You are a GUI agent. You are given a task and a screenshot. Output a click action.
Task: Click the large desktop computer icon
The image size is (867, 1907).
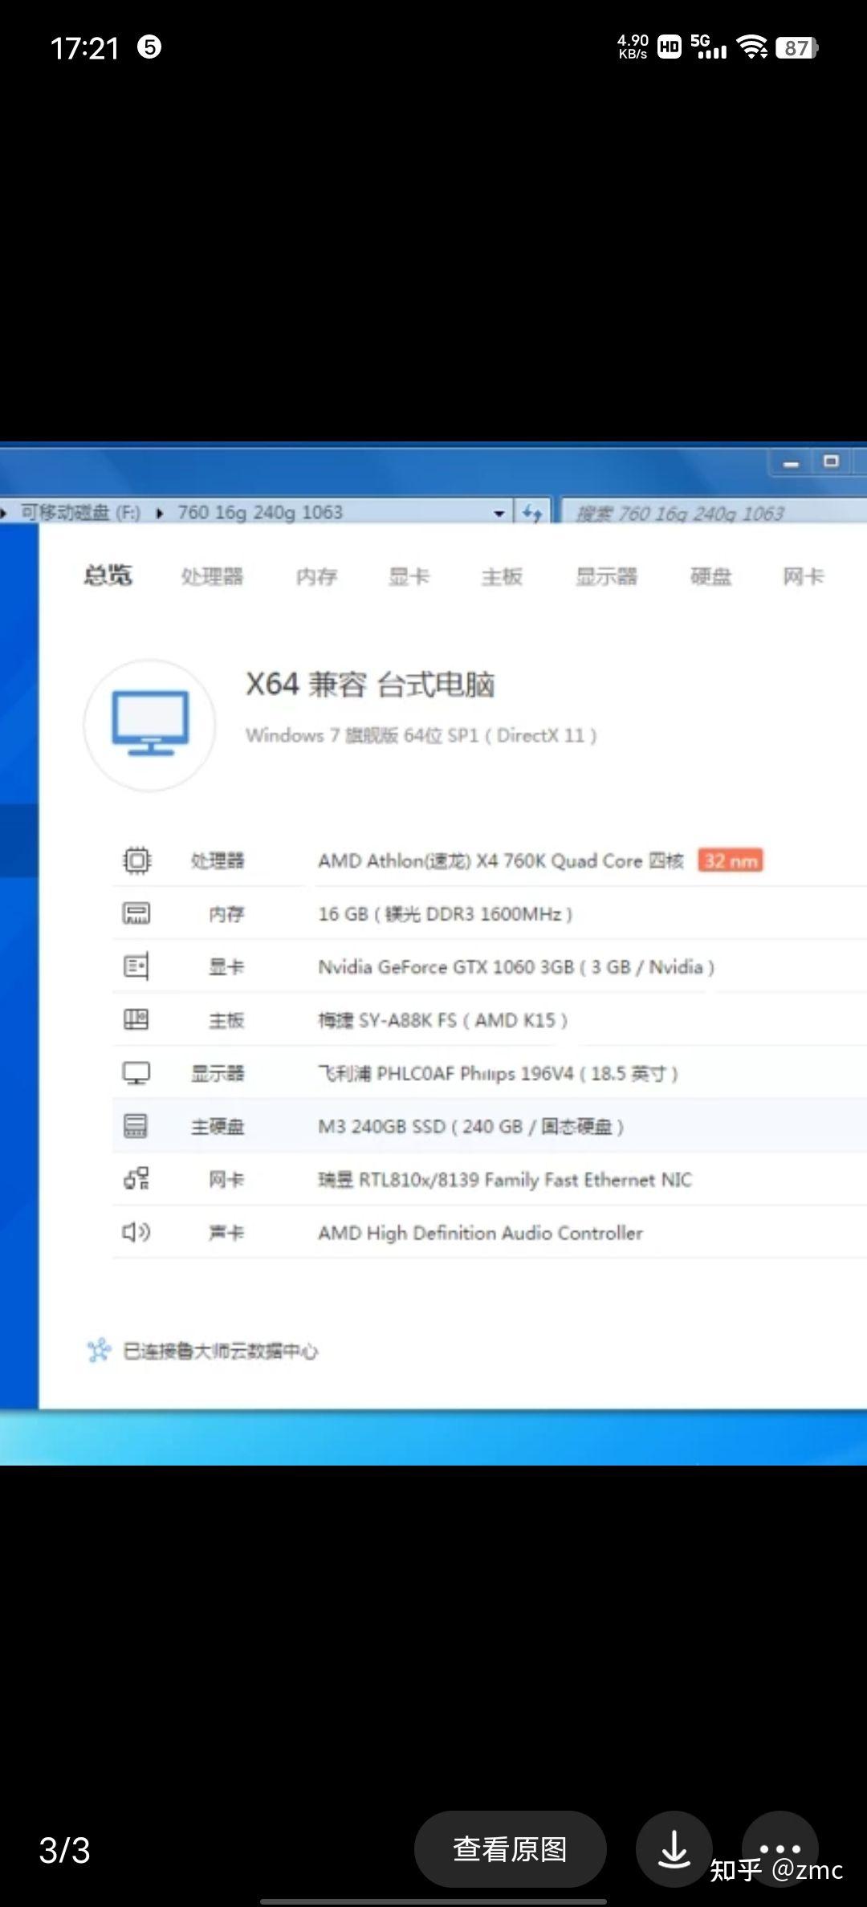150,725
